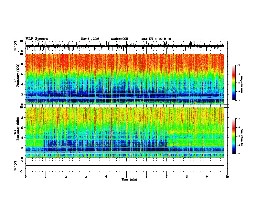Image resolution: width=256 pixels, height=198 pixels.
Task: Click the "-7" tick on ch.2 color bar
Action: [238, 154]
